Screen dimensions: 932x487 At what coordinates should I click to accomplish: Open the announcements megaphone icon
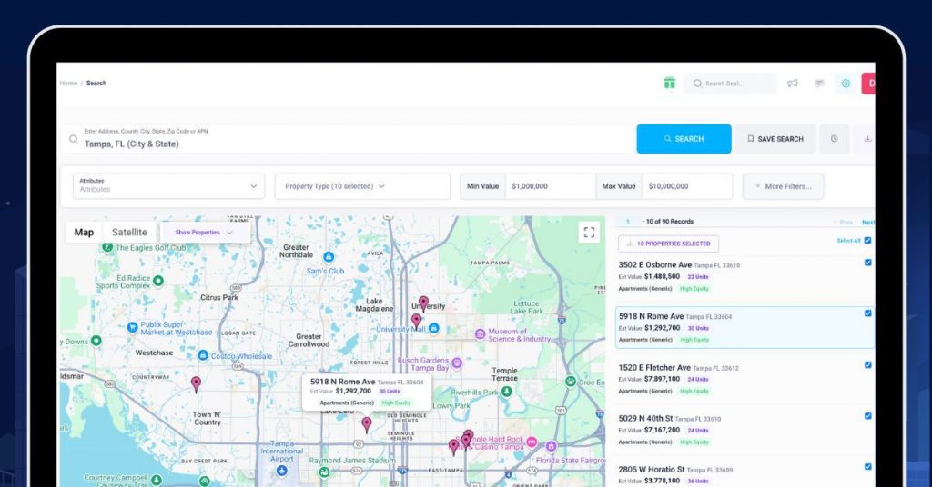pyautogui.click(x=793, y=84)
